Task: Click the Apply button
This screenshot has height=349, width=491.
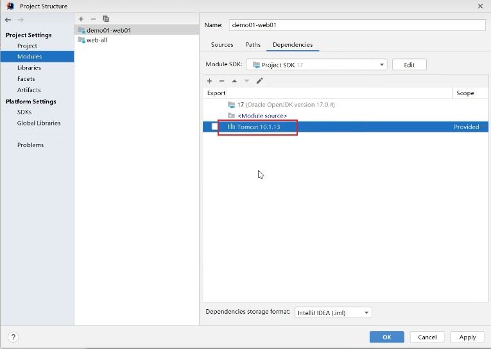Action: tap(467, 337)
